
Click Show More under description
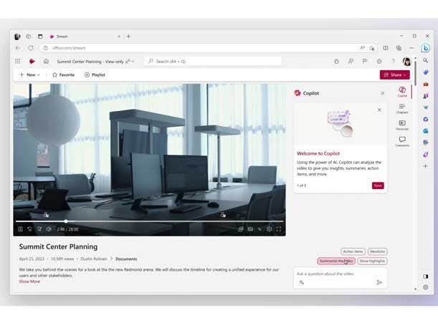pos(29,281)
